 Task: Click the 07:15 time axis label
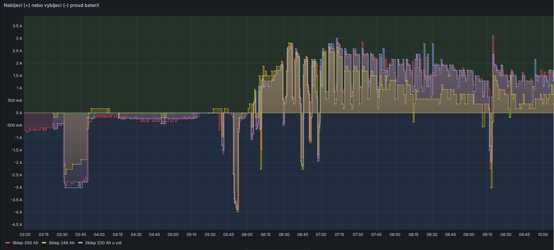pos(339,235)
